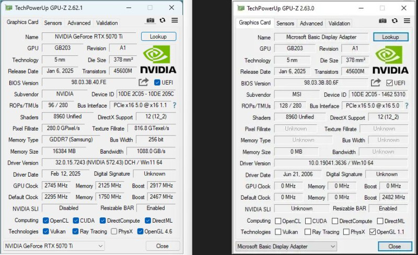Click ROPs/TMUs value 96 / 280
Image resolution: width=418 pixels, height=255 pixels.
tap(58, 105)
